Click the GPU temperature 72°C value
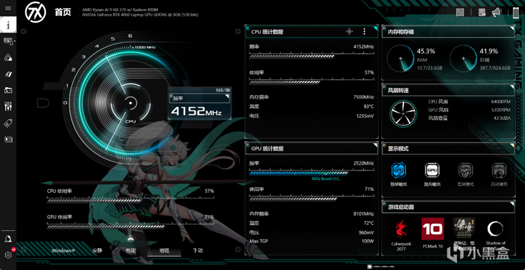Viewport: 525px width, 270px height. pos(368,223)
